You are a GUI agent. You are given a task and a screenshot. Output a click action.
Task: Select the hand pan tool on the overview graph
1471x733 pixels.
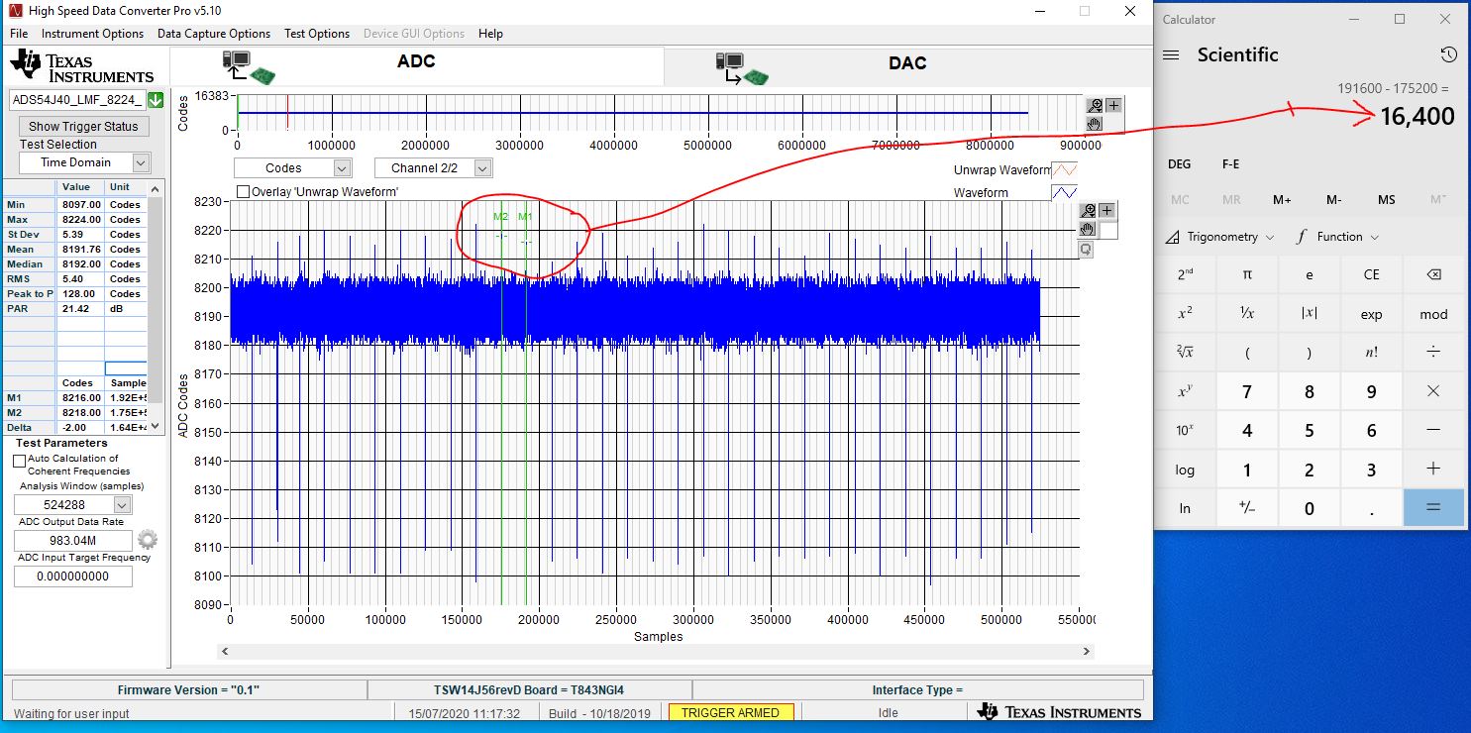(x=1095, y=123)
